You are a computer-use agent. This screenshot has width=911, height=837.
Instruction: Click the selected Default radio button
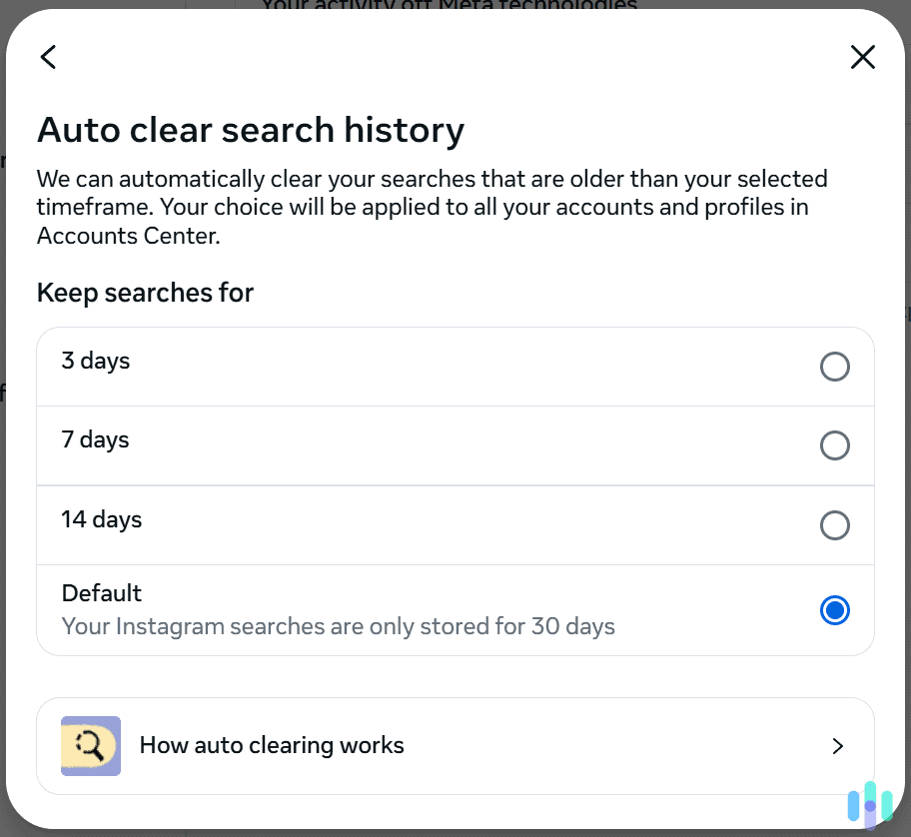[x=835, y=609]
